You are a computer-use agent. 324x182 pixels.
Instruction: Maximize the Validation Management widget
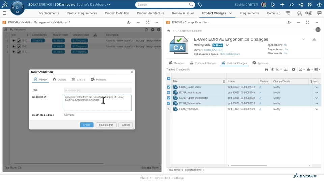(147, 22)
